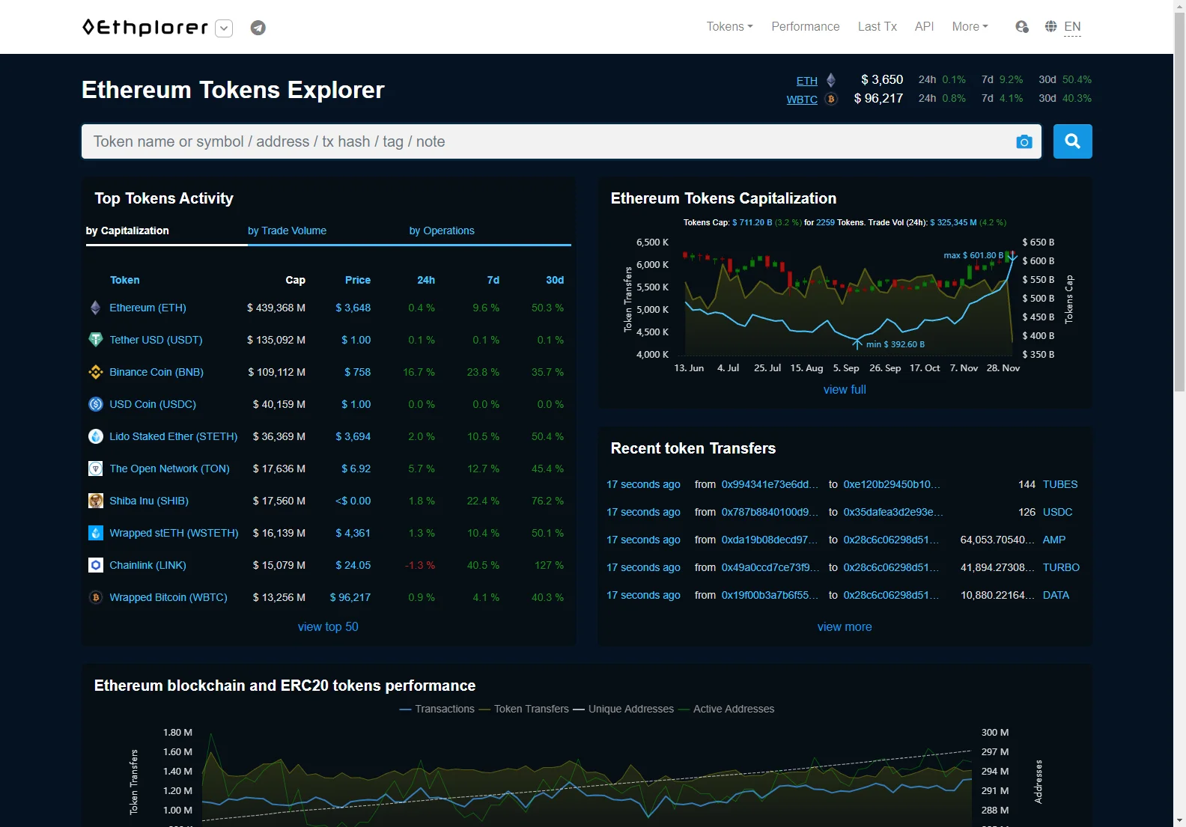Expand the Tokens menu
The image size is (1186, 827).
coord(729,26)
